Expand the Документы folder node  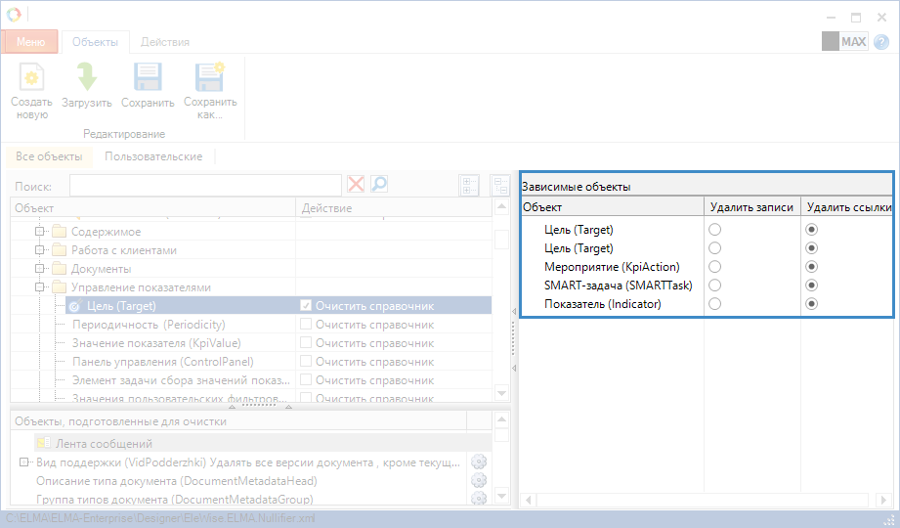[40, 269]
